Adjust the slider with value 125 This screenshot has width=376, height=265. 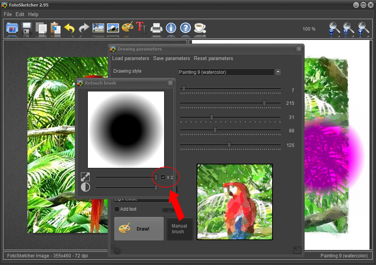pyautogui.click(x=229, y=145)
